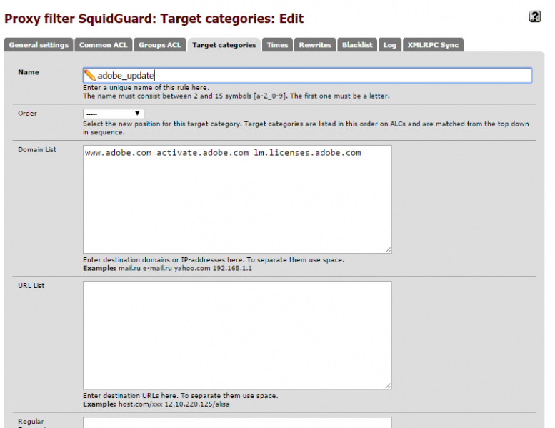Screen dimensions: 555x428
Task: Open the Blacklist tab
Action: [x=357, y=45]
